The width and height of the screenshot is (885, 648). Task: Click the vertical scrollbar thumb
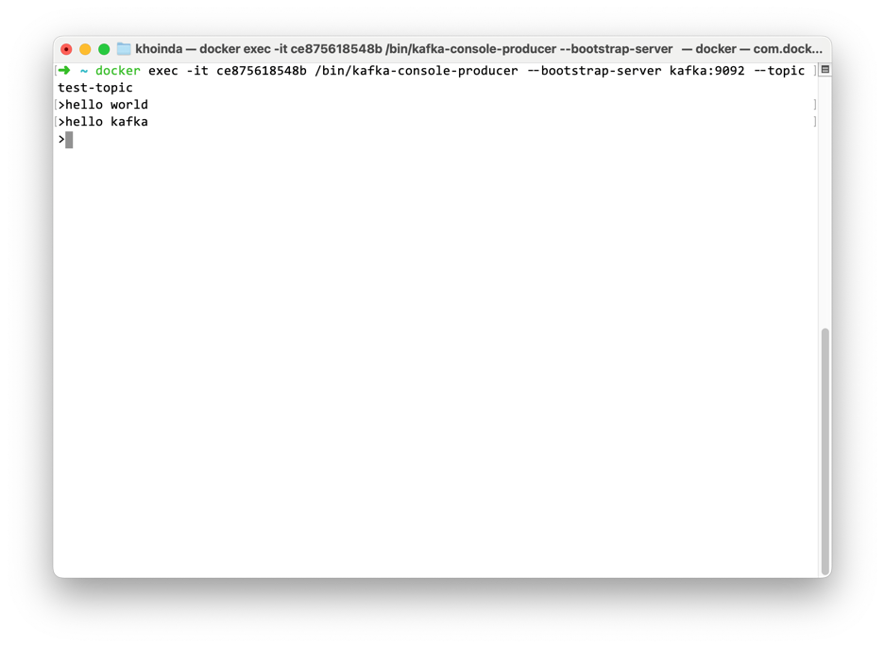point(825,452)
